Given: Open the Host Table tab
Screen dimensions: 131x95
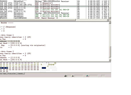Looking at the screenshot, I should coord(3,74).
